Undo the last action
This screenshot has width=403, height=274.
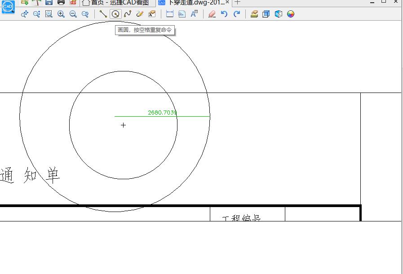(x=224, y=14)
